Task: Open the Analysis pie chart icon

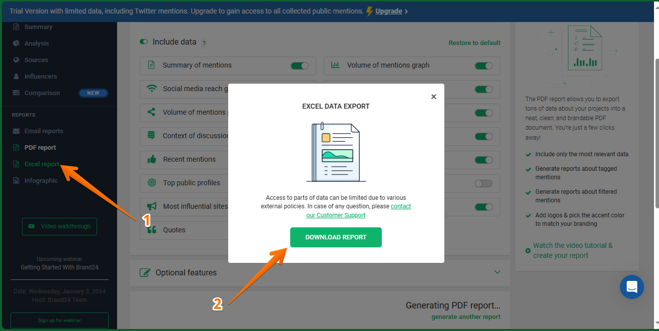Action: 16,44
